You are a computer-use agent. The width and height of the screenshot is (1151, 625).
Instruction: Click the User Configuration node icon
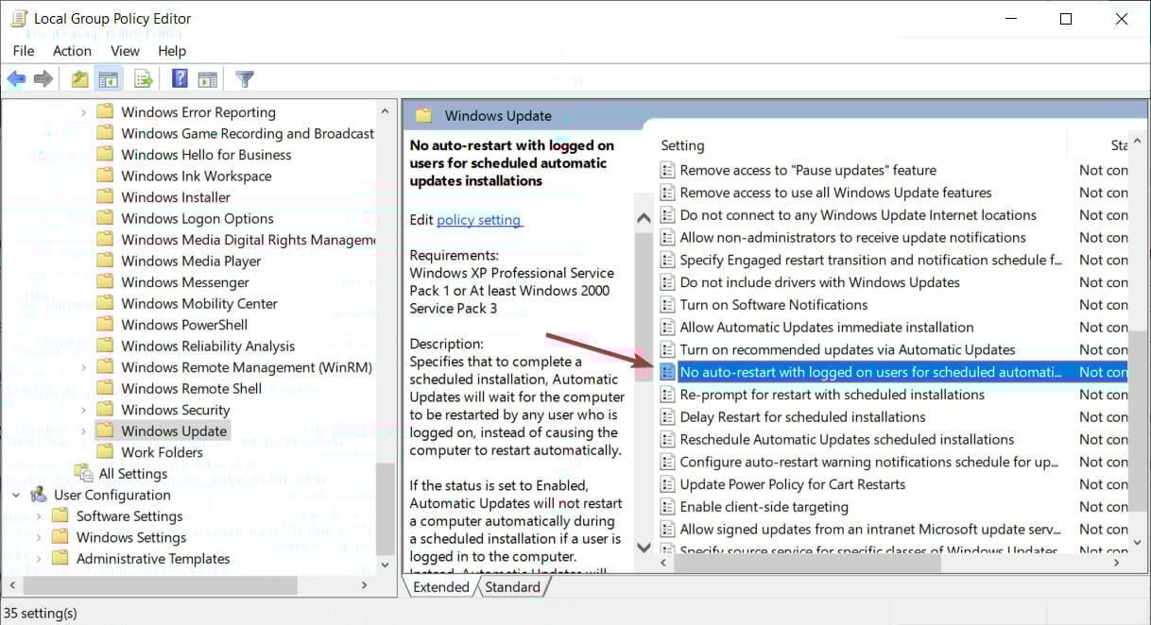tap(39, 495)
